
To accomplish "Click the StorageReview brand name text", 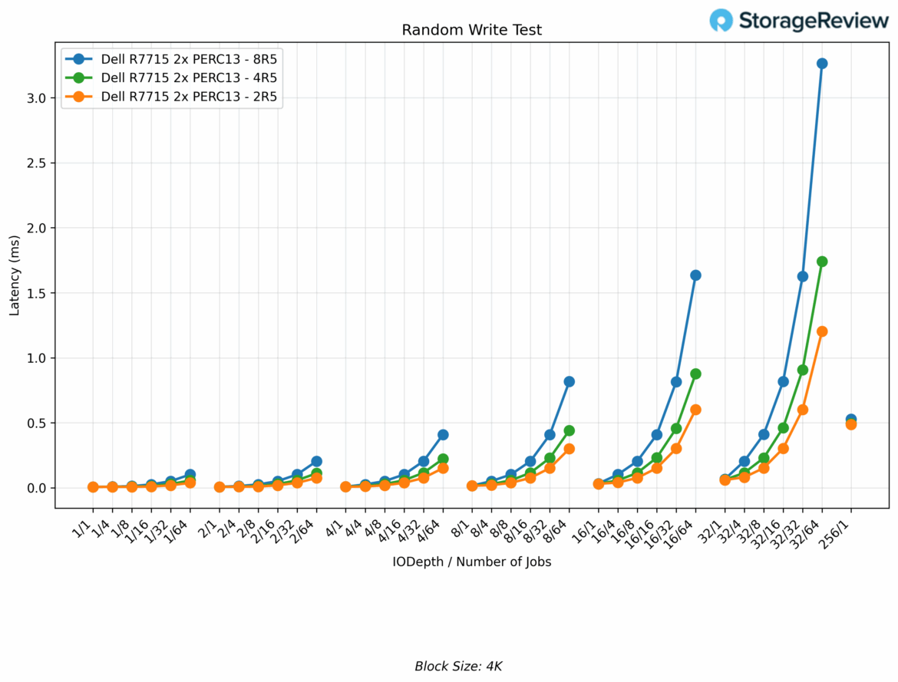I will (x=814, y=21).
